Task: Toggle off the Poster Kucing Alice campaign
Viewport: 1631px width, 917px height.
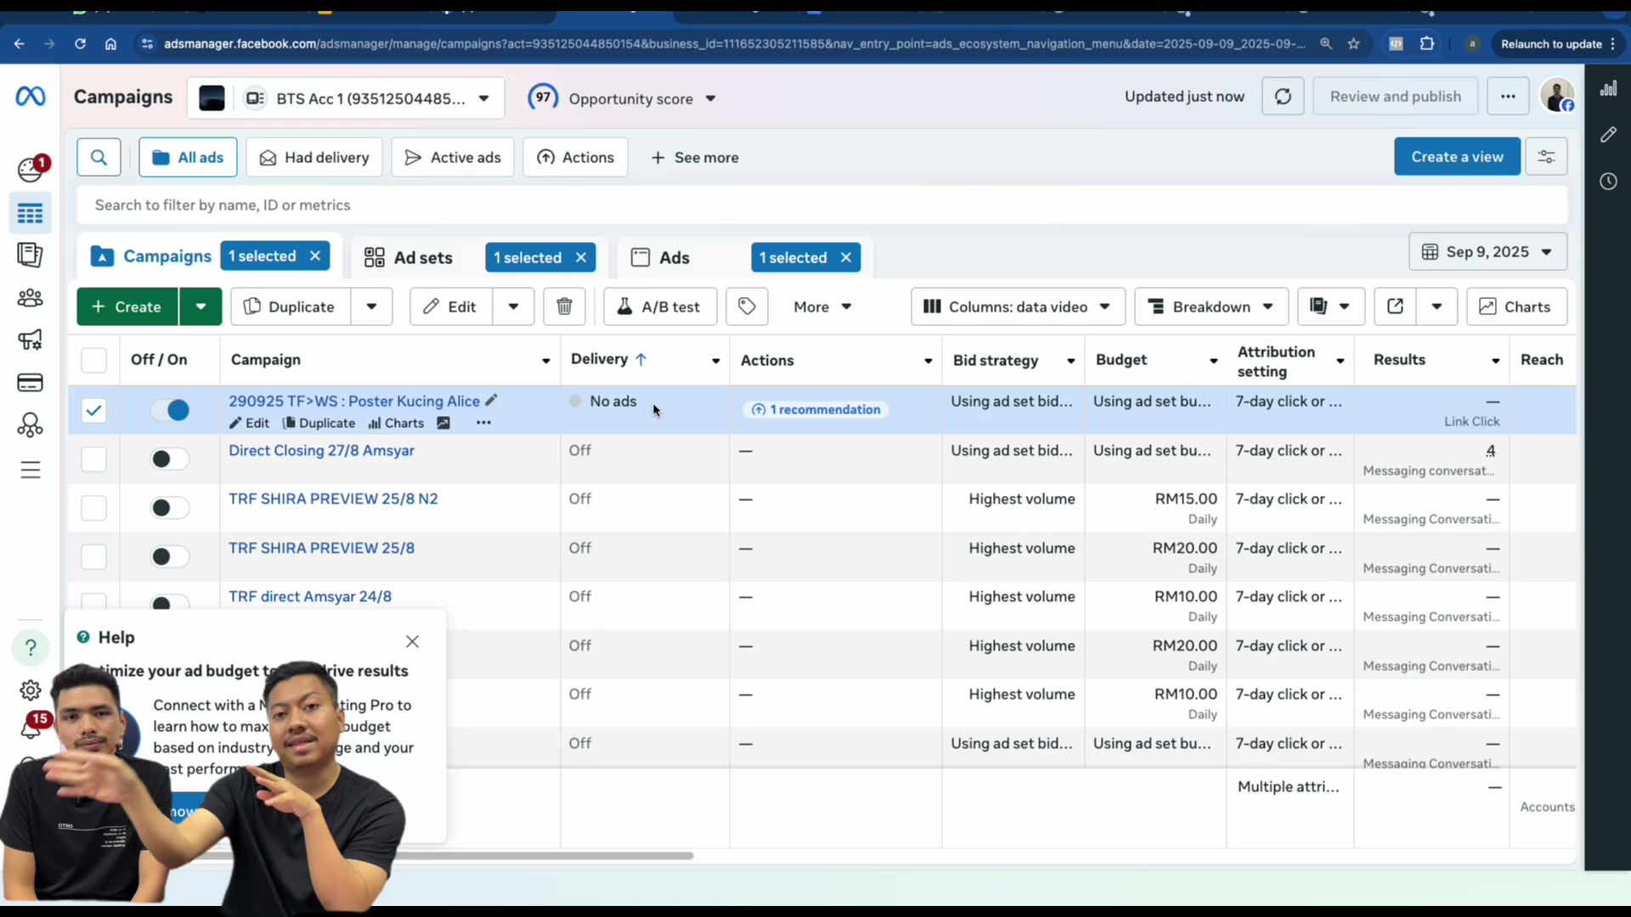Action: (170, 410)
